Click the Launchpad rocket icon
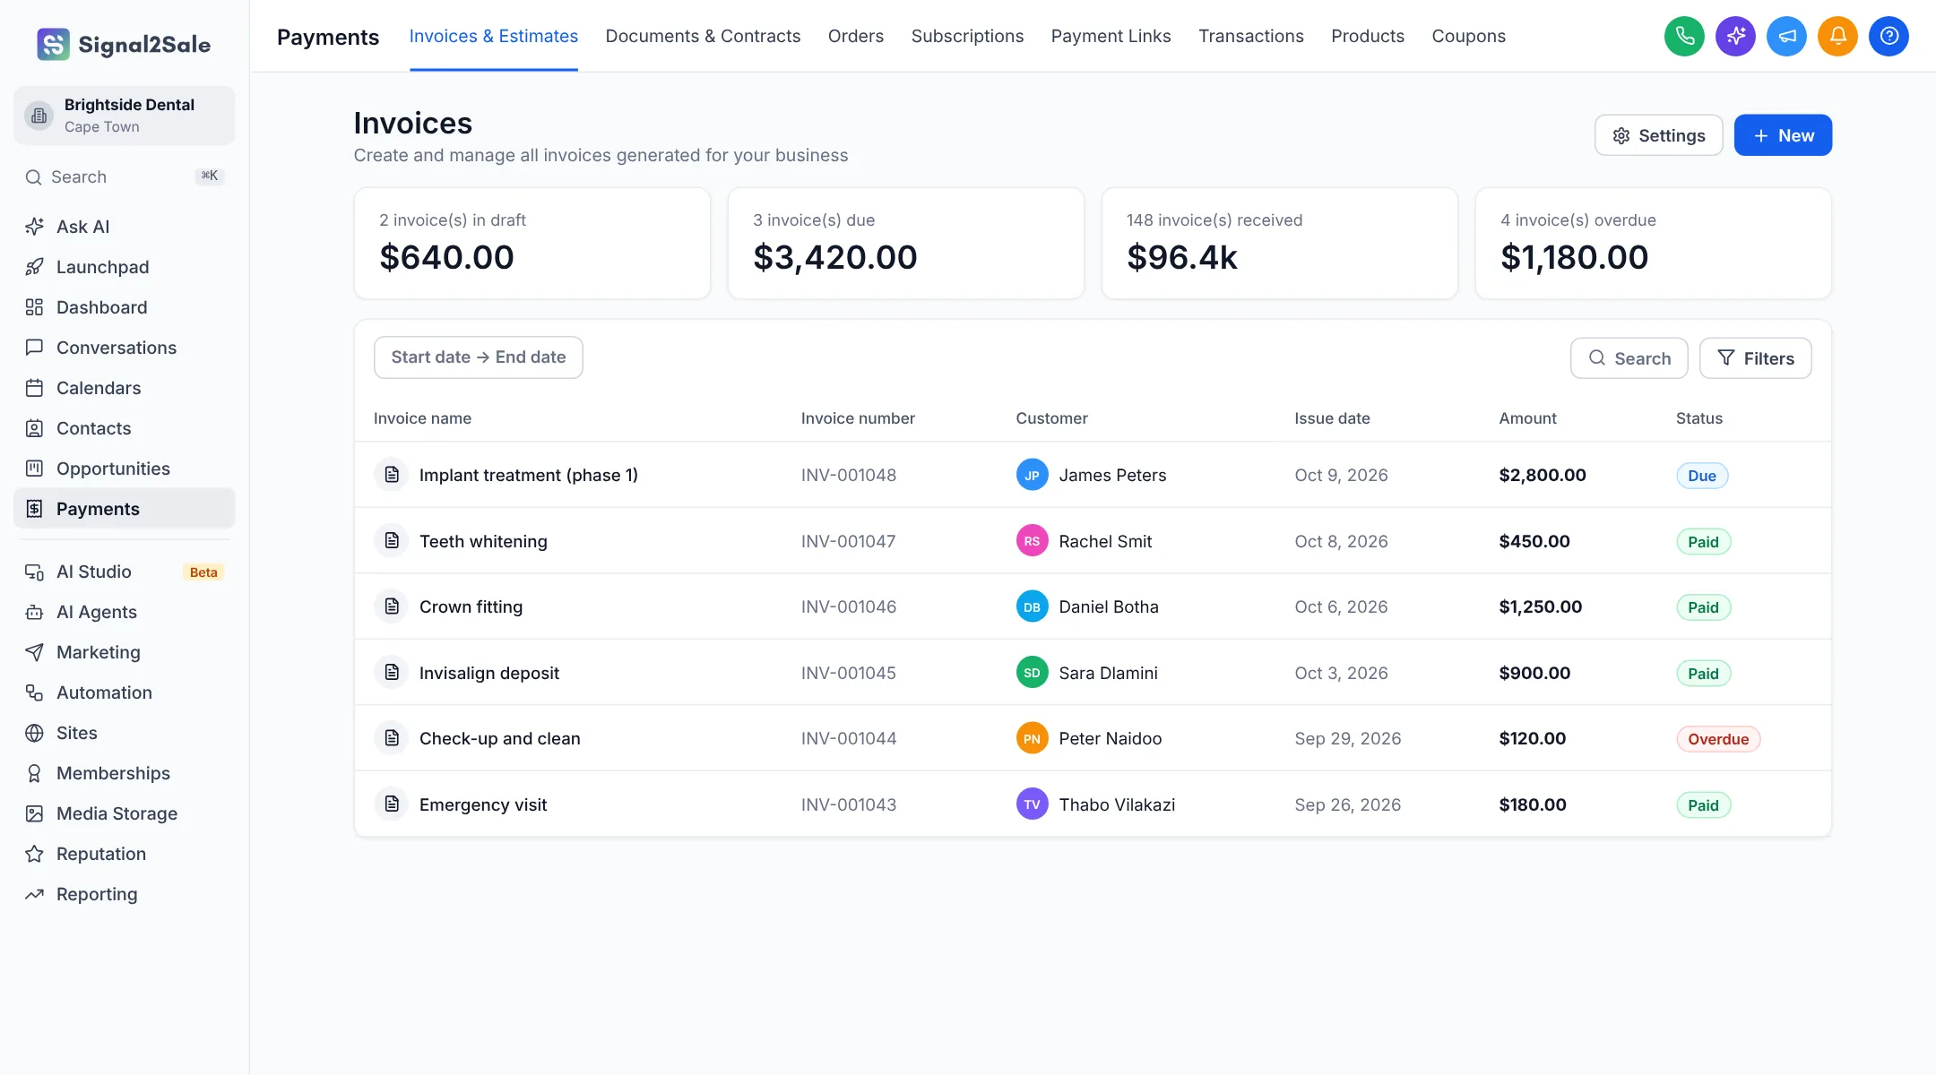1936x1075 pixels. point(34,267)
